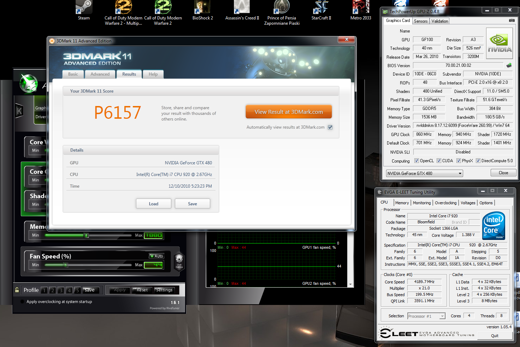The image size is (520, 347).
Task: Click the Close button in GPU-Z
Action: coord(503,173)
